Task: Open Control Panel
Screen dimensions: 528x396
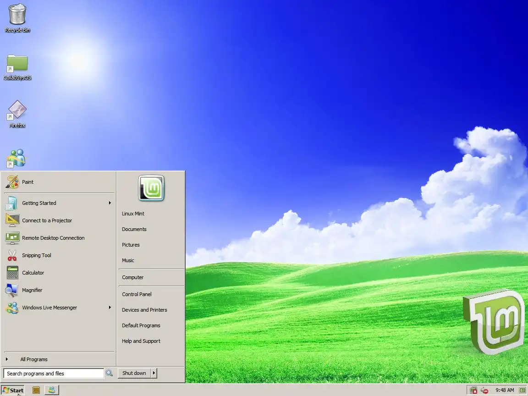Action: tap(137, 294)
